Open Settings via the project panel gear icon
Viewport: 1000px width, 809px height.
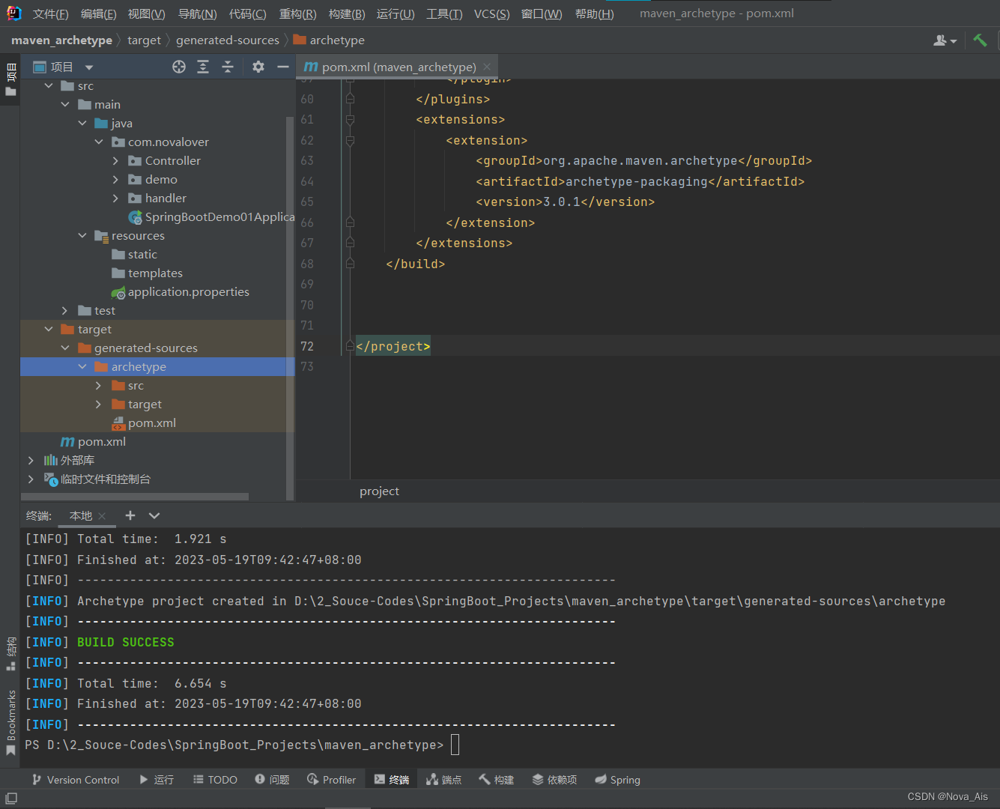(x=258, y=67)
